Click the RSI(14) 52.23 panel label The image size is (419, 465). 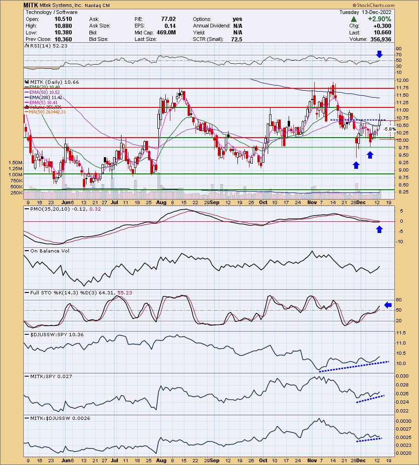(x=49, y=46)
